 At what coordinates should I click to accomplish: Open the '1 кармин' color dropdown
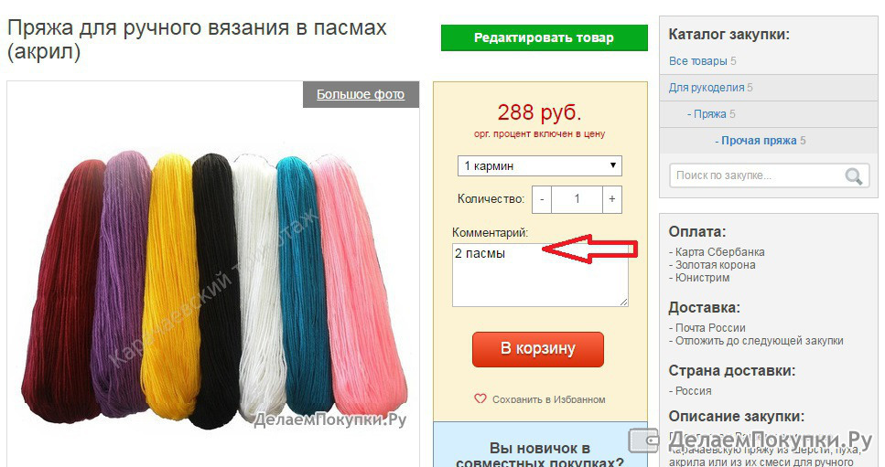click(540, 166)
